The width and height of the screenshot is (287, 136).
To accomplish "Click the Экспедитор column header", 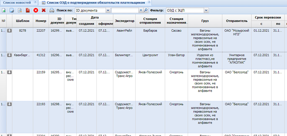I will [x=125, y=21].
